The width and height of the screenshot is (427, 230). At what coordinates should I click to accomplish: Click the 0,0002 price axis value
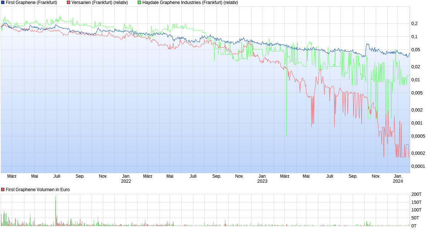coord(418,153)
